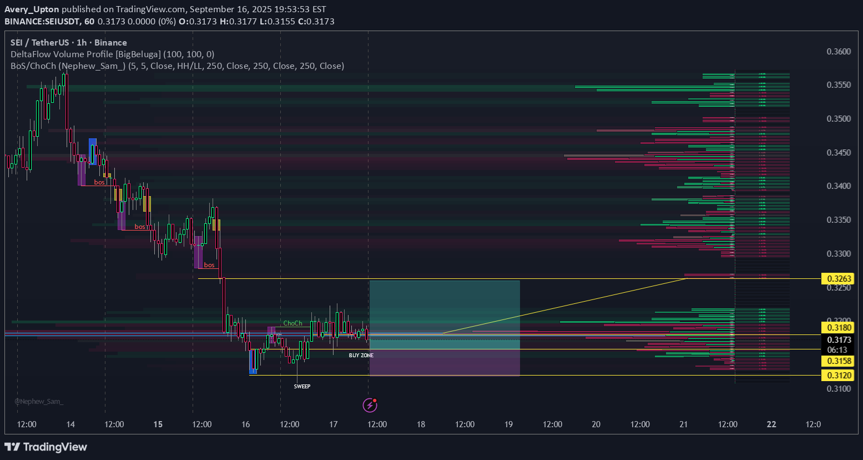Click the BoS/ChoCh indicator label
This screenshot has height=460, width=863.
(178, 66)
